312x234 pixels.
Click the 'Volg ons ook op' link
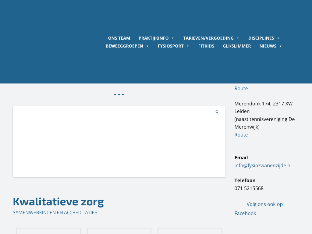click(264, 204)
